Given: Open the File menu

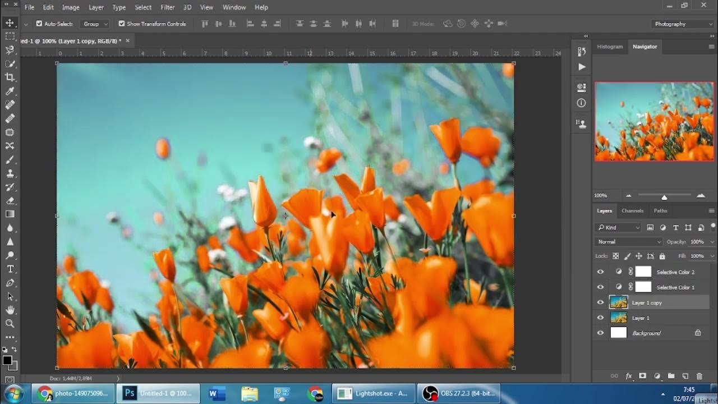Looking at the screenshot, I should point(29,7).
